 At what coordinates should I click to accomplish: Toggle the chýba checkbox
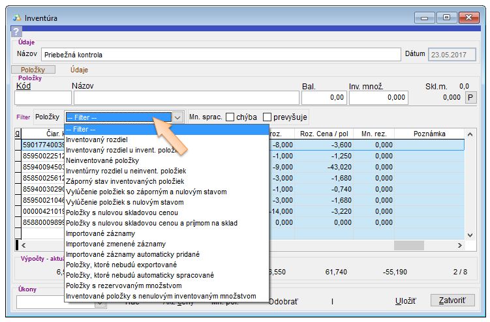(x=230, y=117)
